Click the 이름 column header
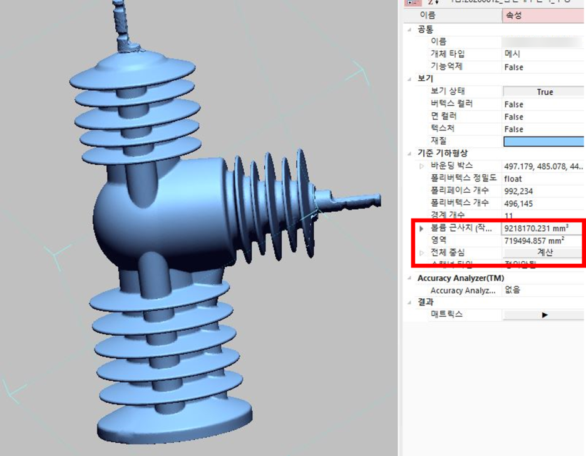 point(453,15)
